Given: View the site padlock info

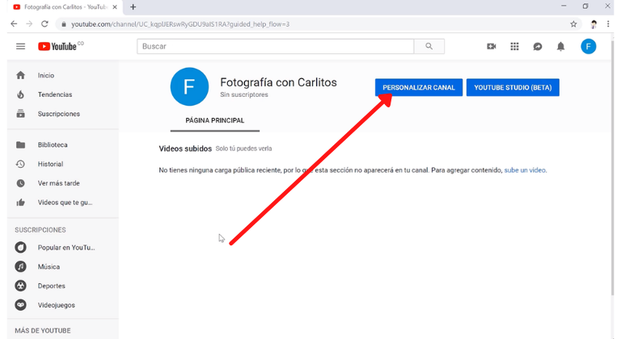Looking at the screenshot, I should coord(63,24).
